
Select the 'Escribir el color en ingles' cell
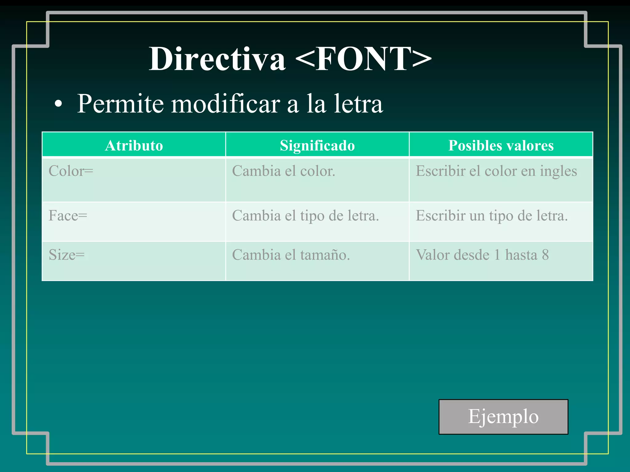pyautogui.click(x=501, y=180)
